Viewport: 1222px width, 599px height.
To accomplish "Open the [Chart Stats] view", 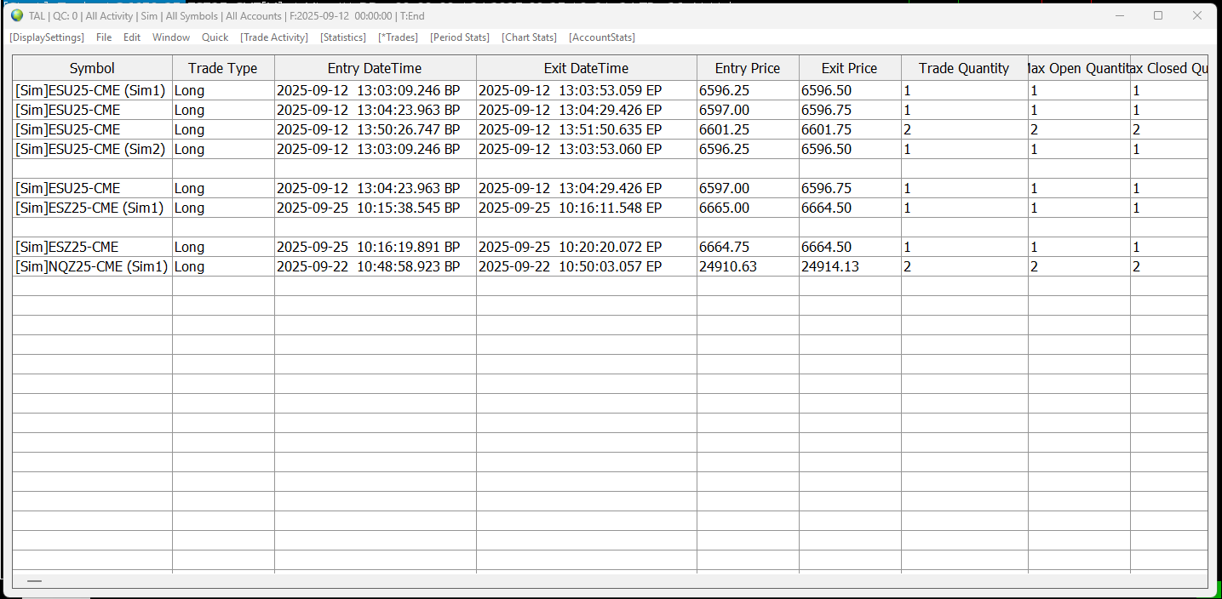I will pos(529,37).
